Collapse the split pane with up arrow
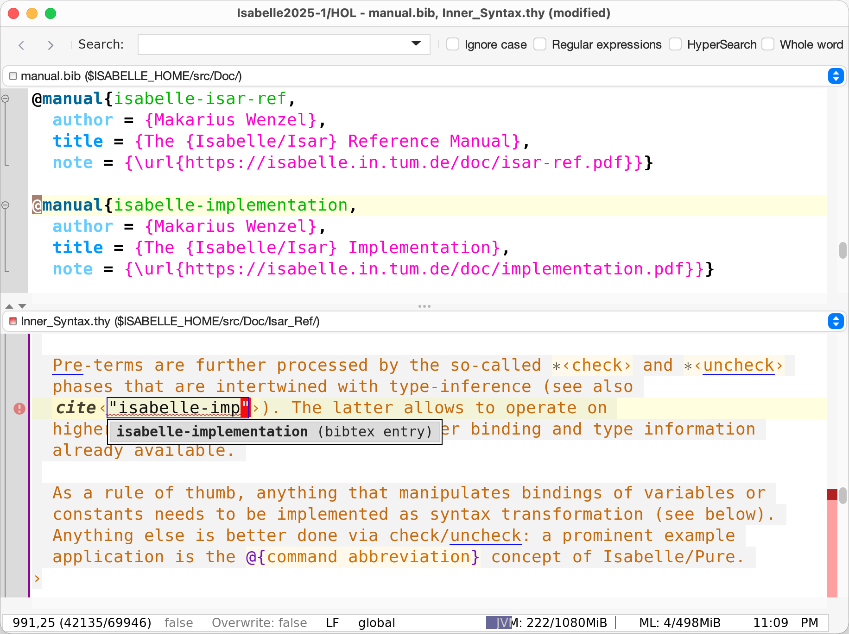The image size is (849, 634). pos(9,306)
